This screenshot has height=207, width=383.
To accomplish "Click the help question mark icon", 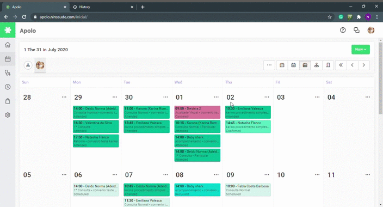I will (343, 30).
